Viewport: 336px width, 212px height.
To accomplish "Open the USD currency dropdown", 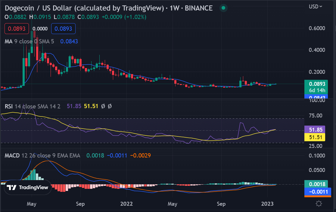I will tap(316, 7).
